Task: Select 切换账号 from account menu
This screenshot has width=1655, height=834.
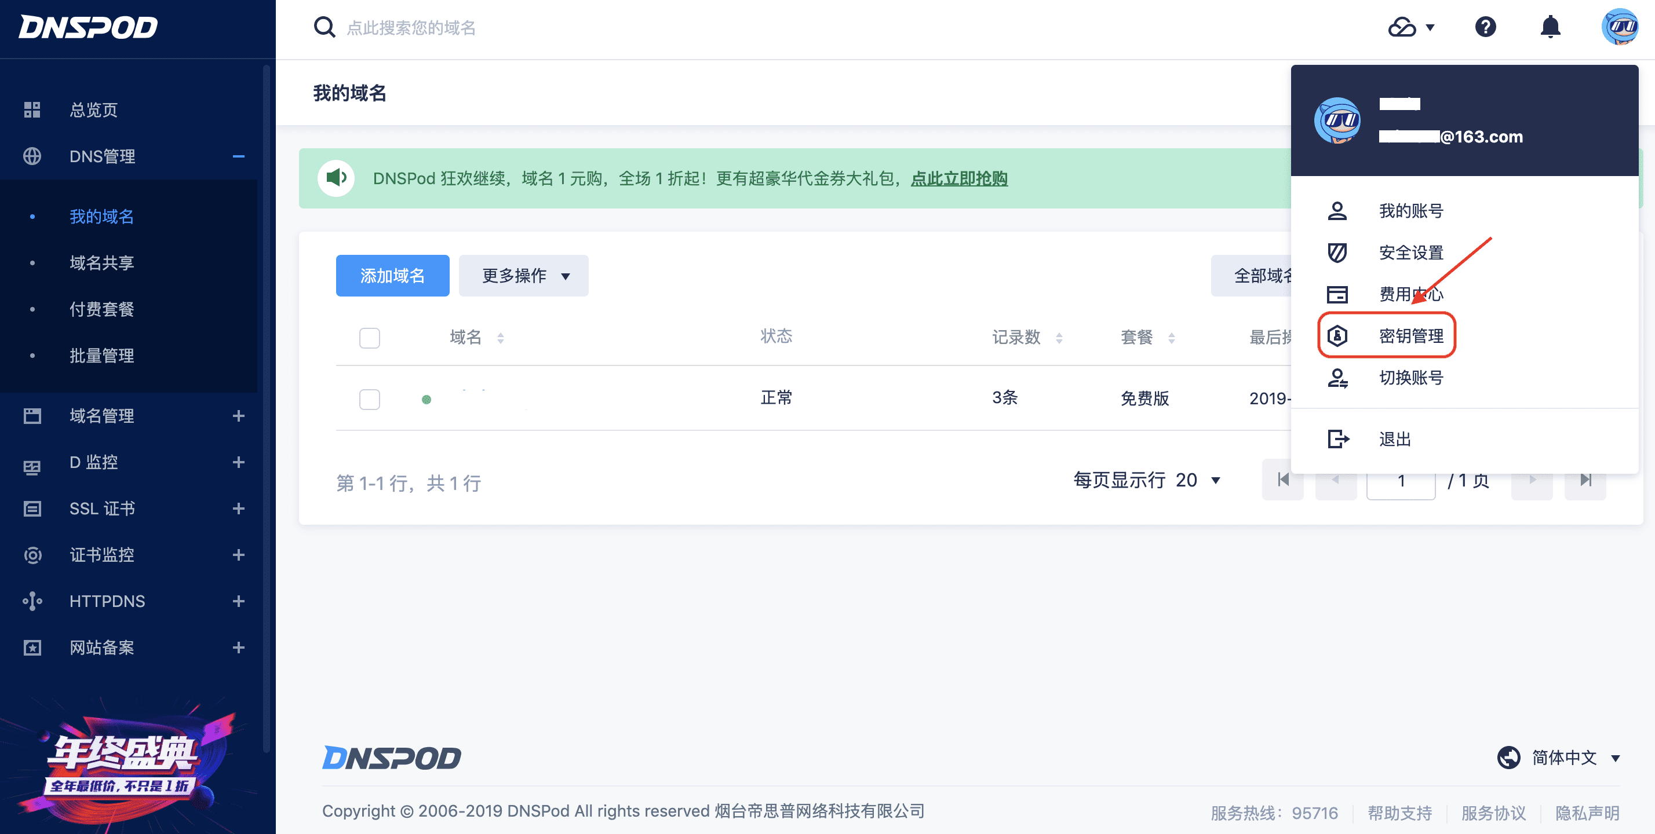Action: (x=1411, y=378)
